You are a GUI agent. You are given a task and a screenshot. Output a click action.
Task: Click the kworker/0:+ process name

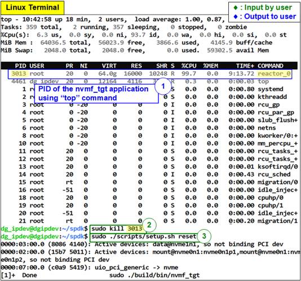tap(277, 136)
